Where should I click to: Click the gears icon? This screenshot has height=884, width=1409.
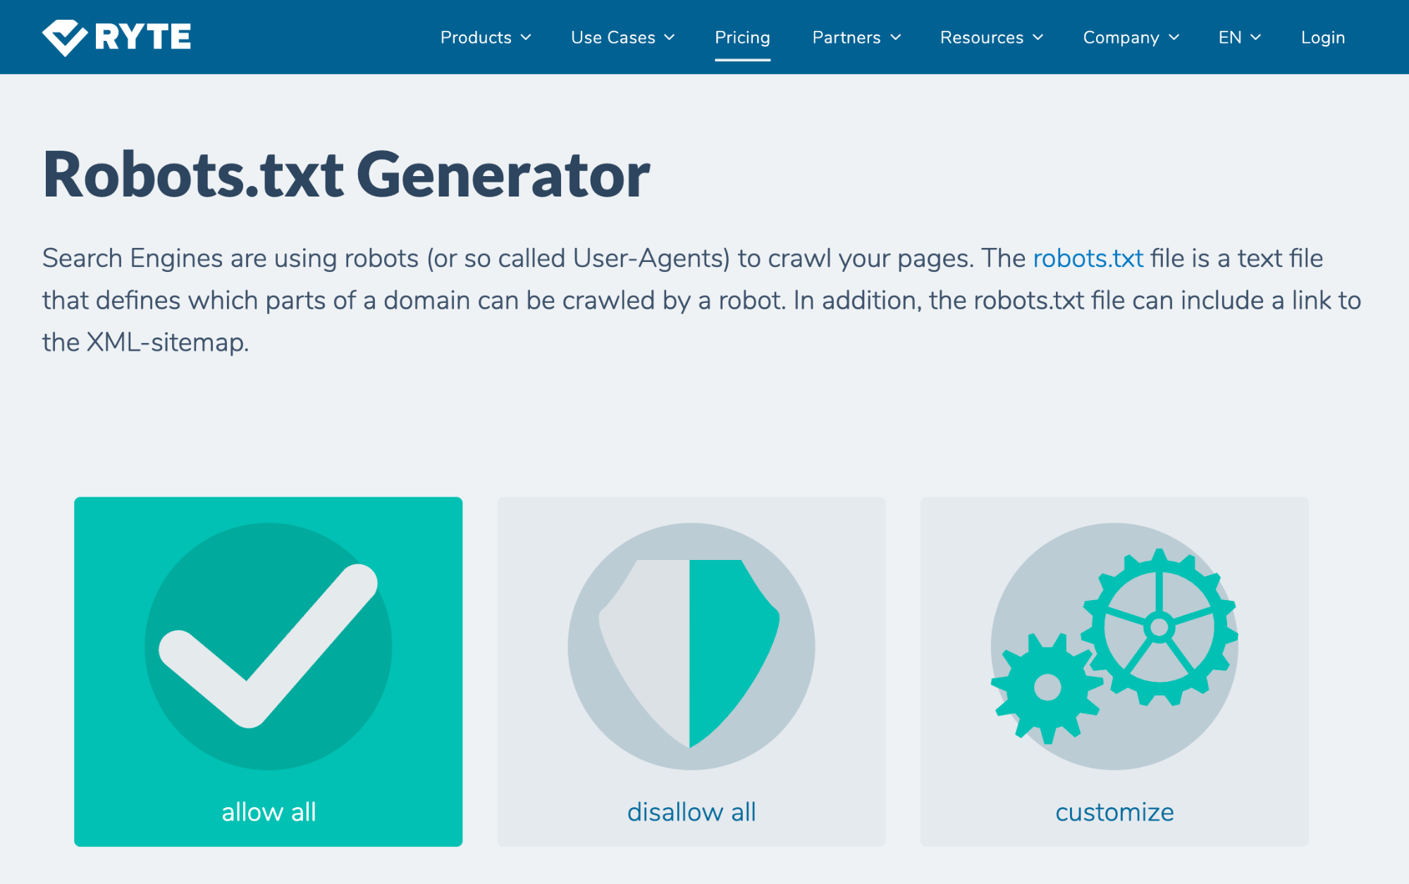click(x=1114, y=646)
